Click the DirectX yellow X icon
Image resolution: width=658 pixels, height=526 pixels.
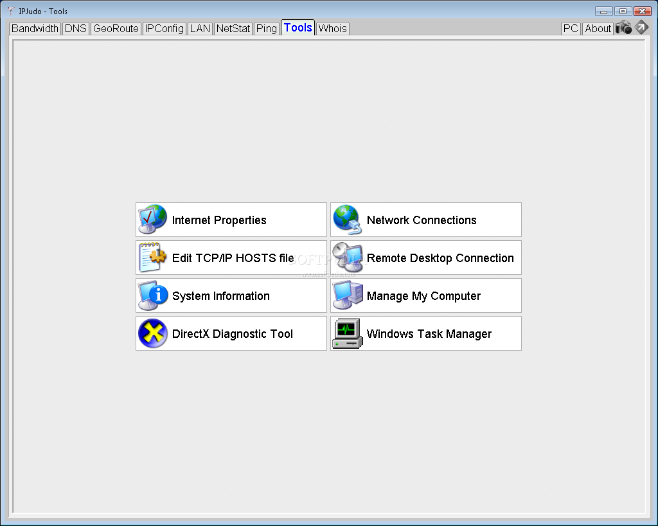coord(153,333)
